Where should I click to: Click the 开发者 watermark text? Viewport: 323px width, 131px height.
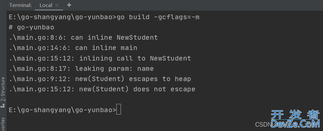coord(295,115)
